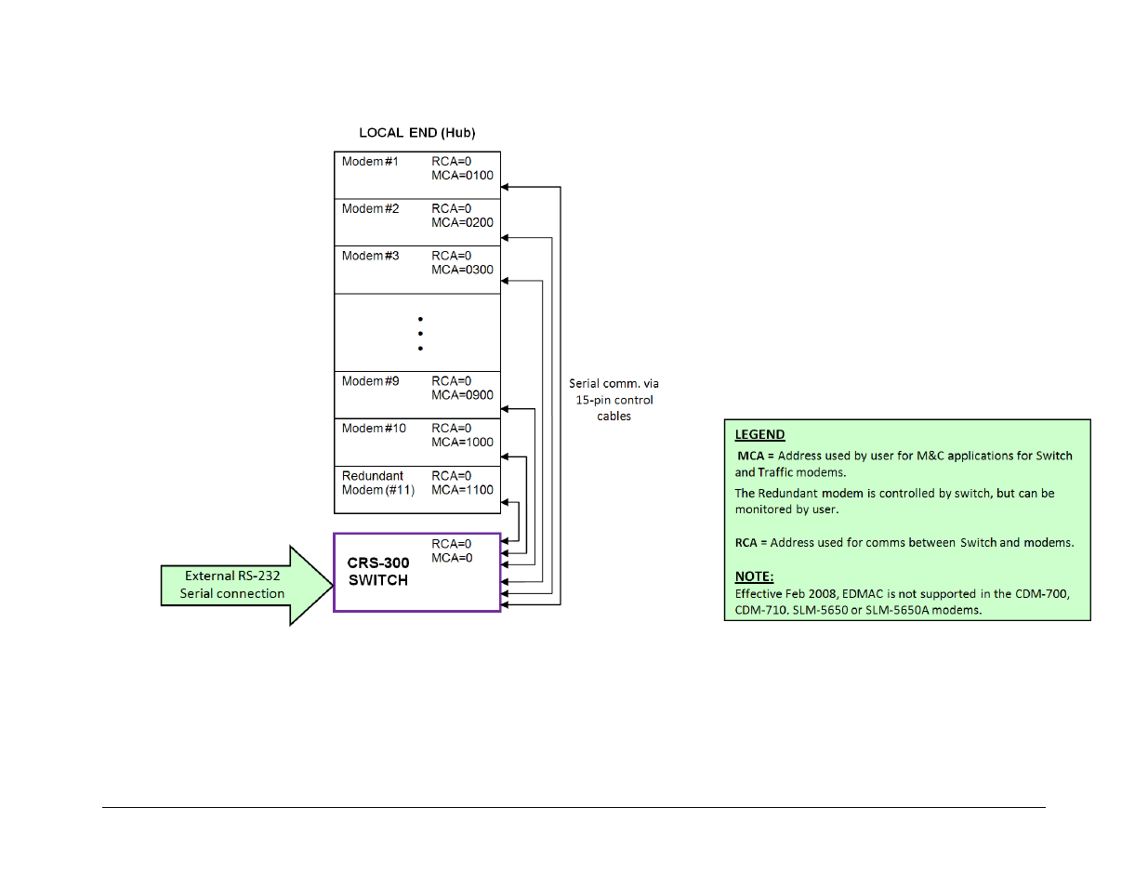Click "MCA=0" in the CRS-300 Switch box
Viewport: 1148px width, 887px height.
tap(452, 558)
